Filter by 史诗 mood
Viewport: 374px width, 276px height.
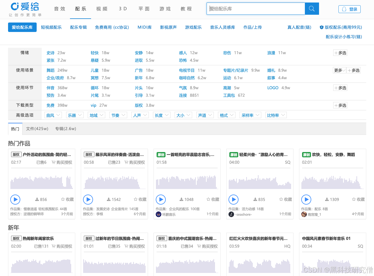click(51, 53)
